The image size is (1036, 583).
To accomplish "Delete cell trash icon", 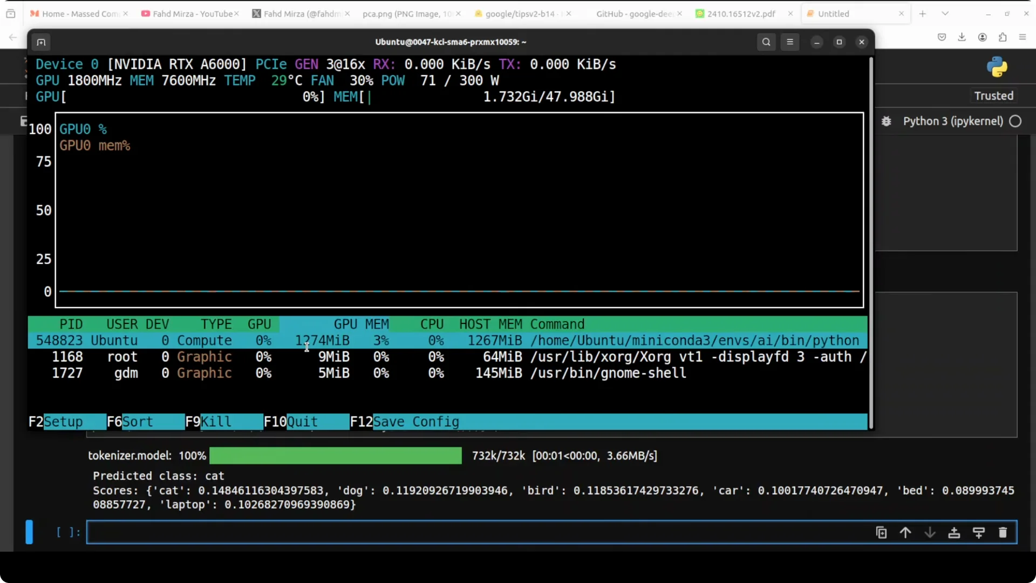I will [x=1003, y=532].
